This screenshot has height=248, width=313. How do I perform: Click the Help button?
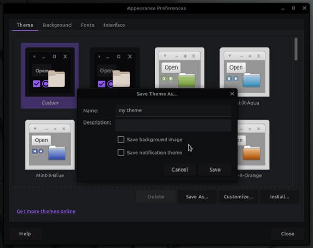25,234
